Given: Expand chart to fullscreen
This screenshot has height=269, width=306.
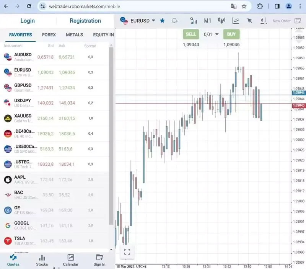Looking at the screenshot, I should [127, 252].
